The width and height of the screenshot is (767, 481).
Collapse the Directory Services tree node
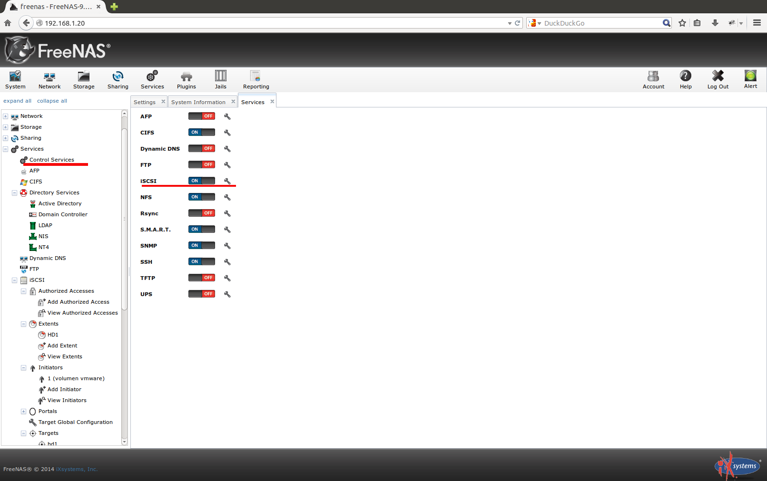tap(14, 192)
